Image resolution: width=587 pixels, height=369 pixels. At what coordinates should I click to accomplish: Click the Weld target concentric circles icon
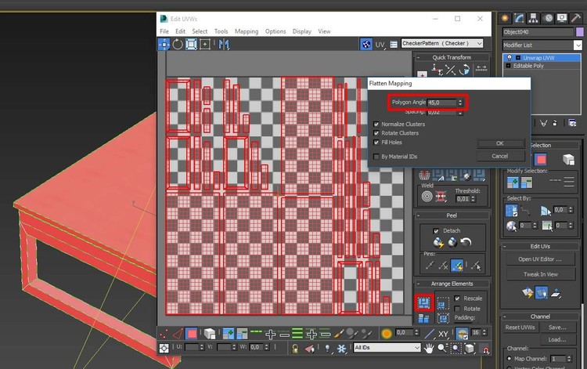[x=427, y=197]
